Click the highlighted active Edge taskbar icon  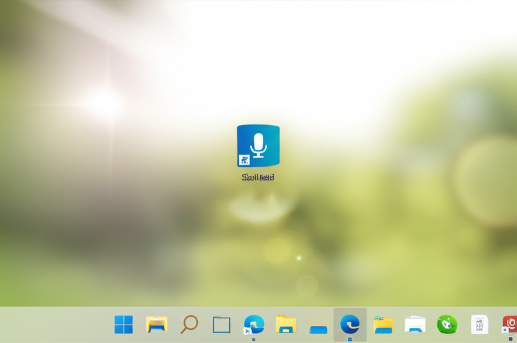[350, 324]
